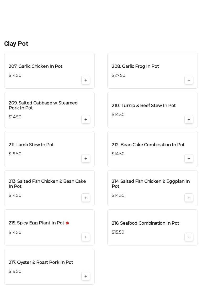Add Turnip & Beef Stew In Pot
Viewport: 202px width, 296px height.
tap(189, 119)
